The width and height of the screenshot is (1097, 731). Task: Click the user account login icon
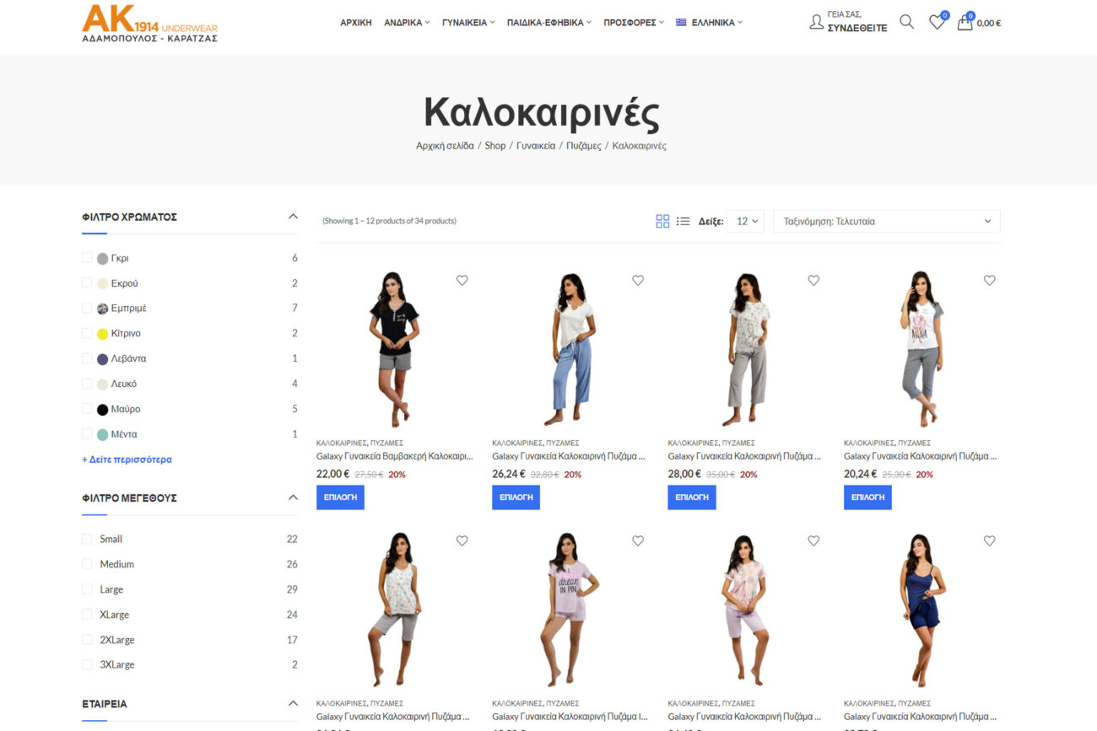pos(816,22)
